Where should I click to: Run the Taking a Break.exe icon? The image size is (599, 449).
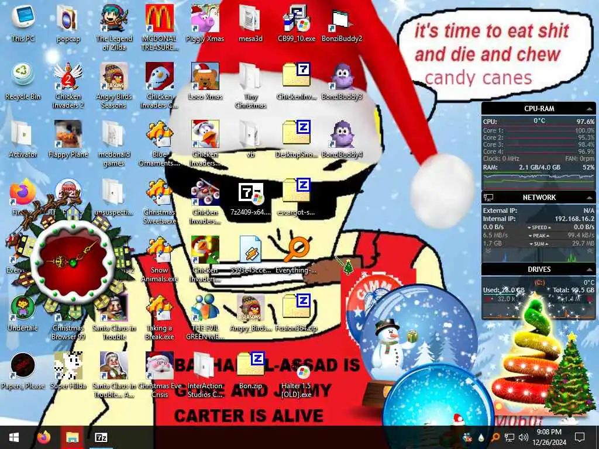(159, 317)
